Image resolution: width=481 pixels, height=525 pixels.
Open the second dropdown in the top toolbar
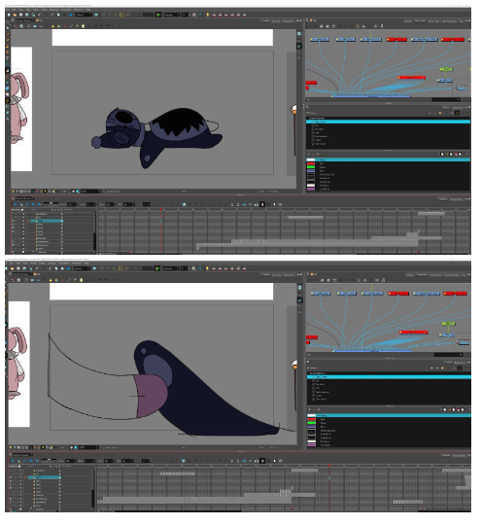[x=172, y=15]
